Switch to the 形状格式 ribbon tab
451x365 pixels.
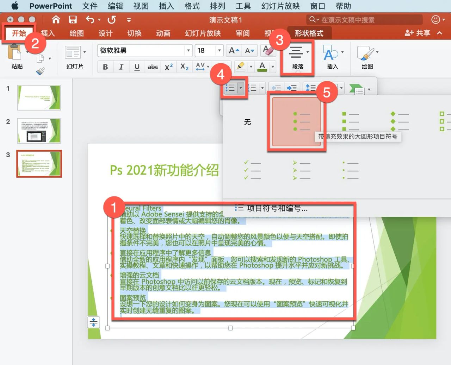(x=309, y=33)
